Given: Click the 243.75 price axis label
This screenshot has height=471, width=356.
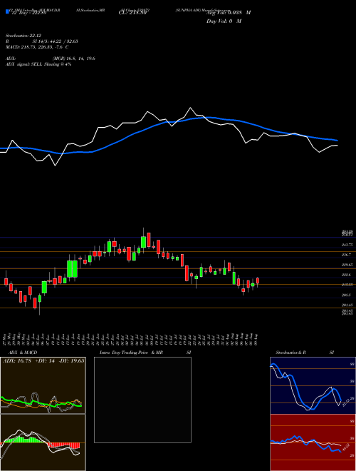Looking at the screenshot, I should coord(347,245).
